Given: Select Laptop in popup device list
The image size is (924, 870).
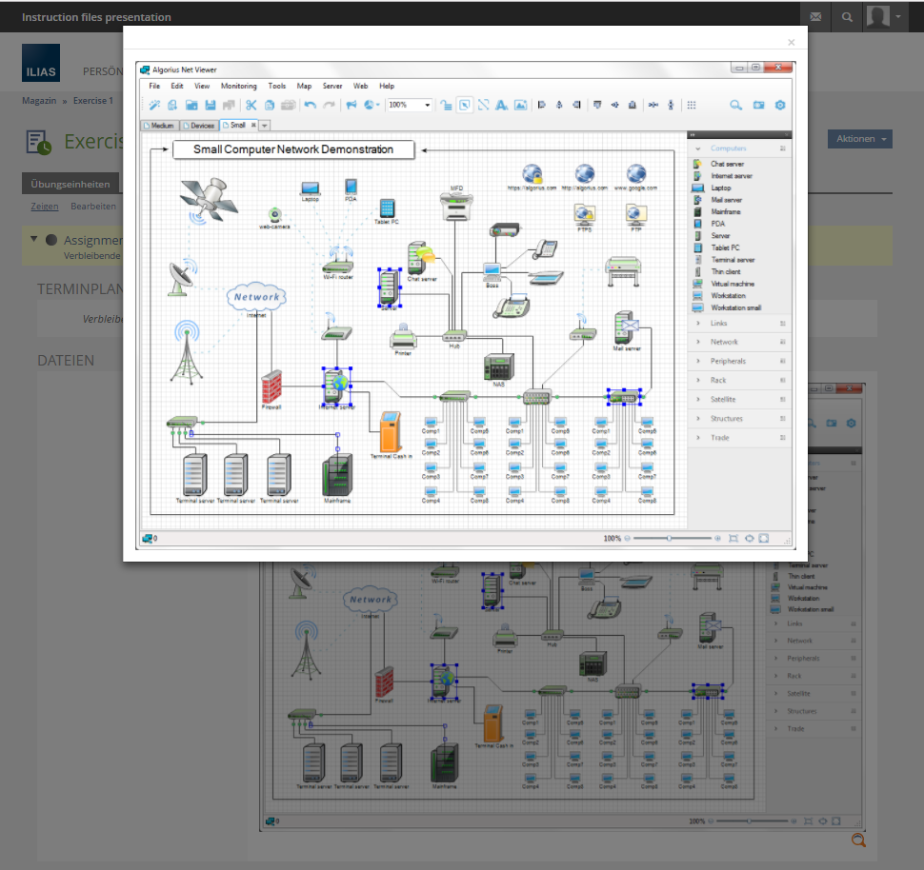Looking at the screenshot, I should click(x=720, y=188).
